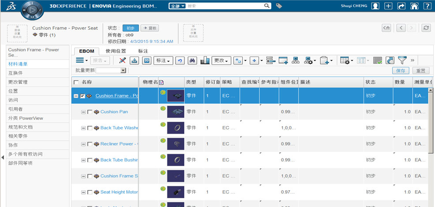Uncheck the Cushion Frame - Po row checkbox
Viewport: 435px width, 207px height.
[x=82, y=96]
